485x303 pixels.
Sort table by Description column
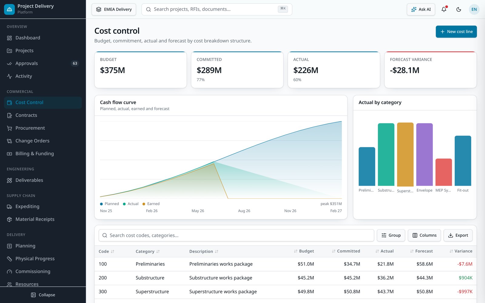[204, 251]
